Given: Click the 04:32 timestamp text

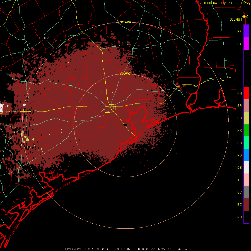Looking at the screenshot, I should 182,249.
